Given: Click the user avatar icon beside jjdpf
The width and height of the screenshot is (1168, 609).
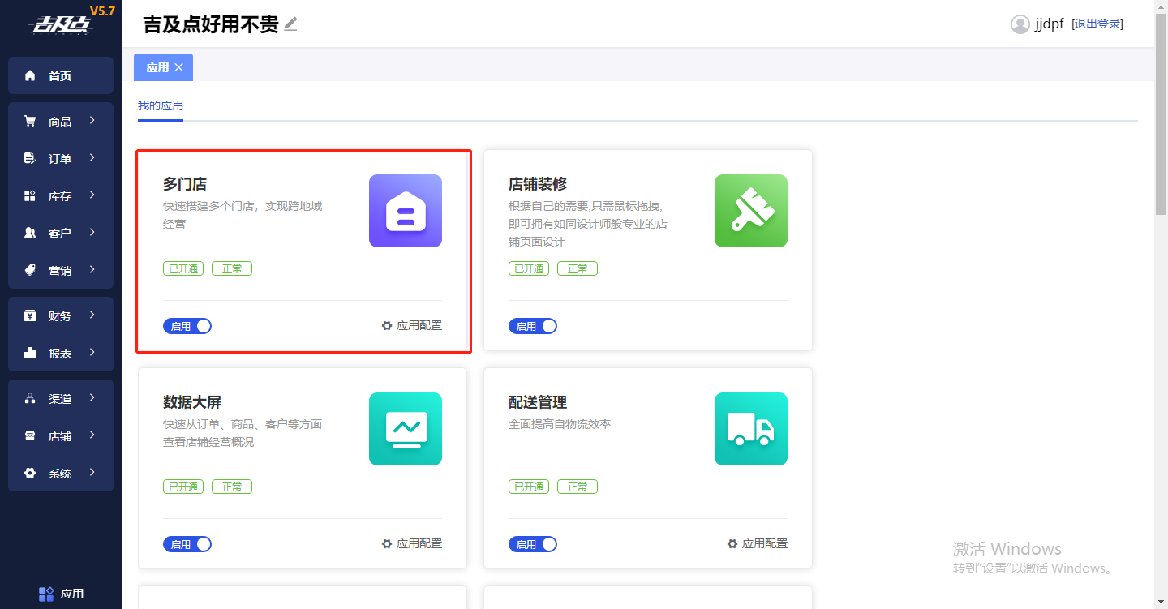Looking at the screenshot, I should [x=1020, y=24].
